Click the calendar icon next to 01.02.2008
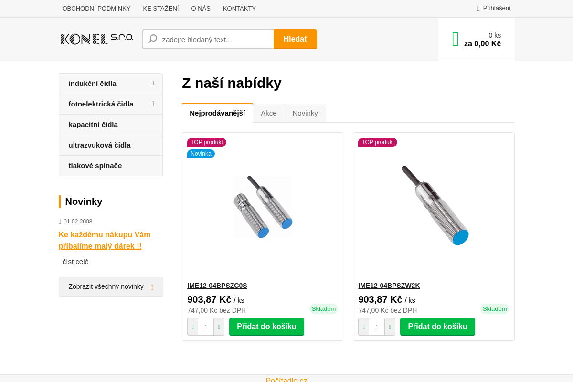This screenshot has width=573, height=382. [x=60, y=221]
